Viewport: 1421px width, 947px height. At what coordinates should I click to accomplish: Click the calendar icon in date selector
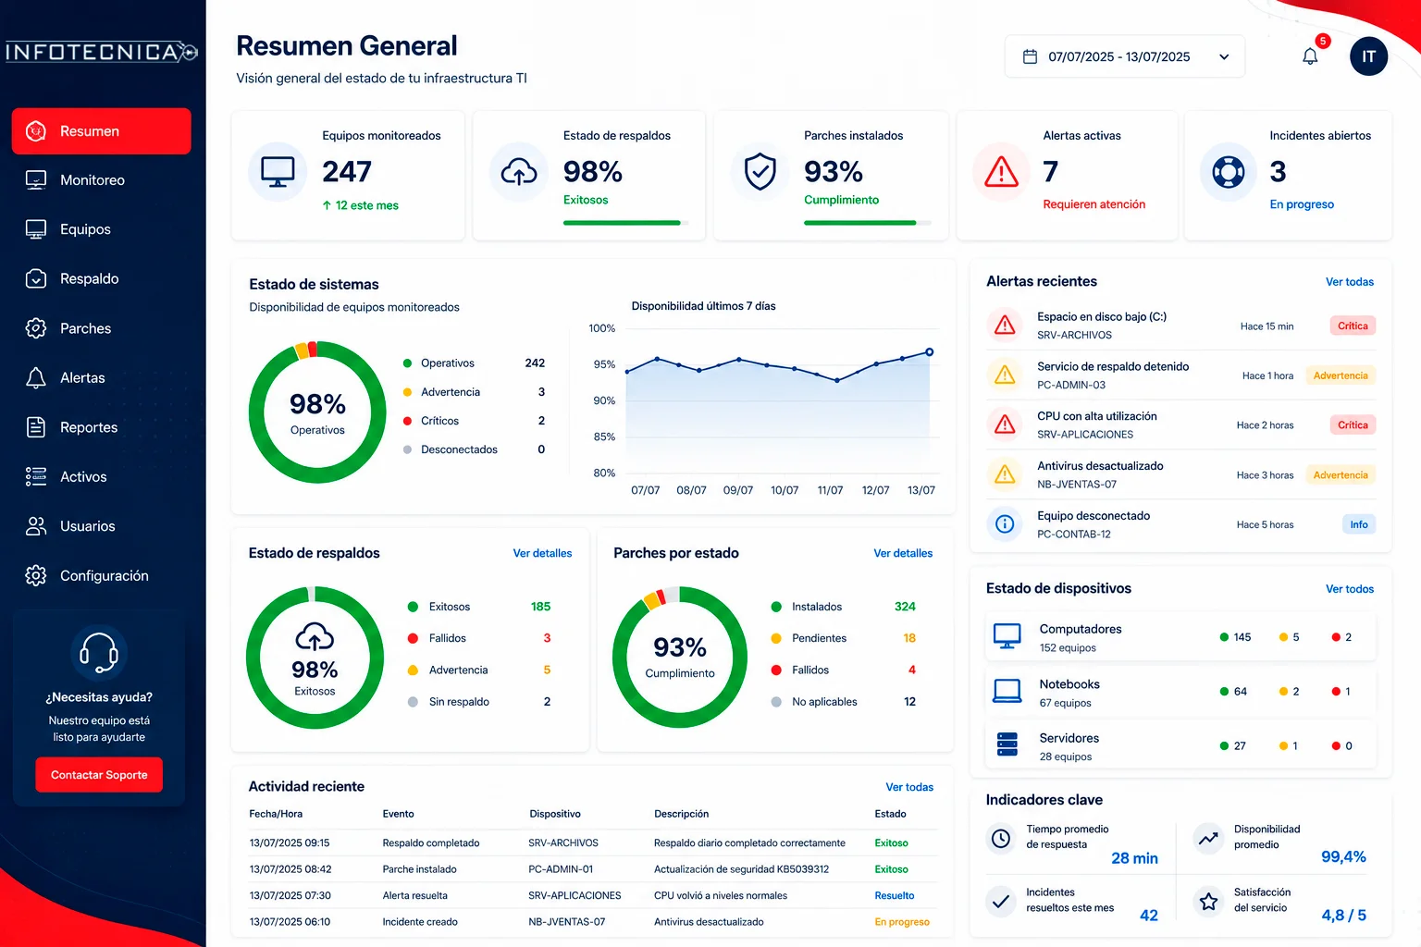1030,57
